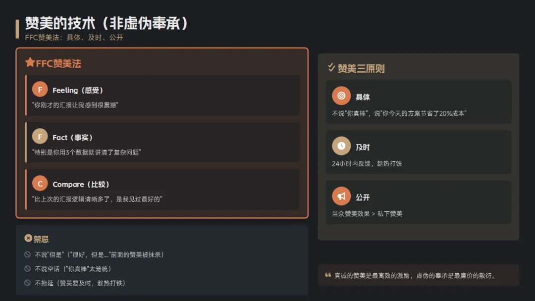Click the C circle for Compare
535x301 pixels.
click(x=40, y=183)
